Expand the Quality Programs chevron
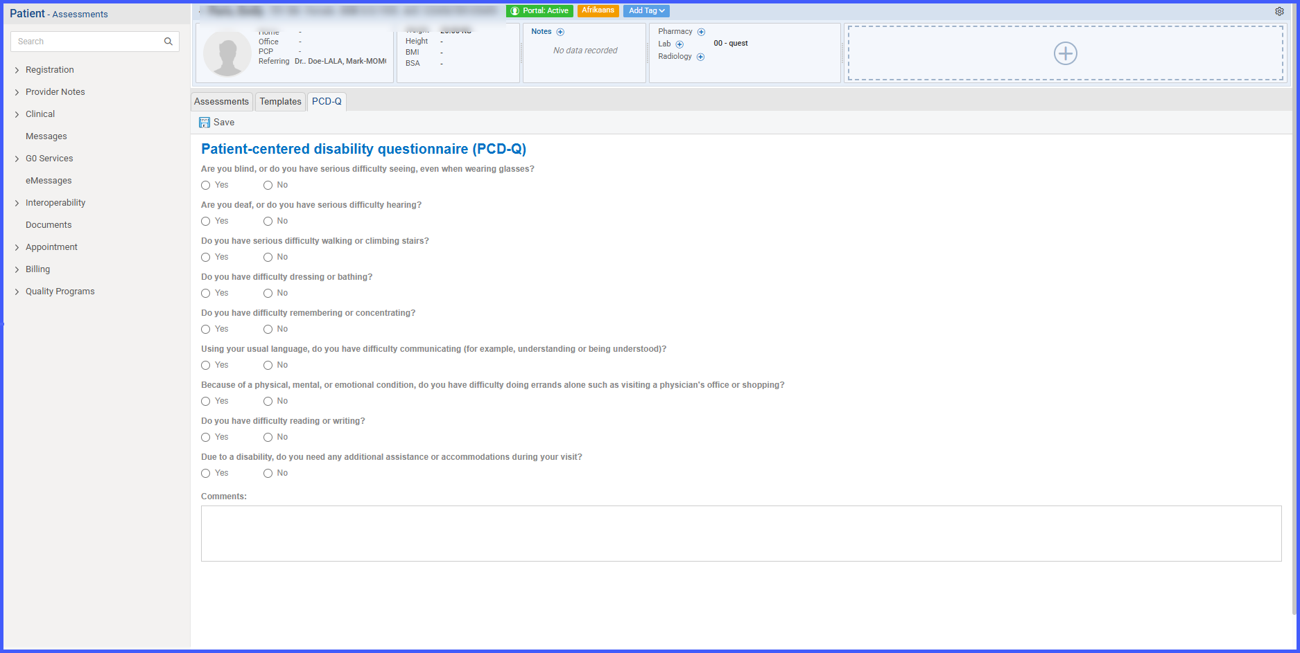The width and height of the screenshot is (1300, 653). [x=17, y=292]
